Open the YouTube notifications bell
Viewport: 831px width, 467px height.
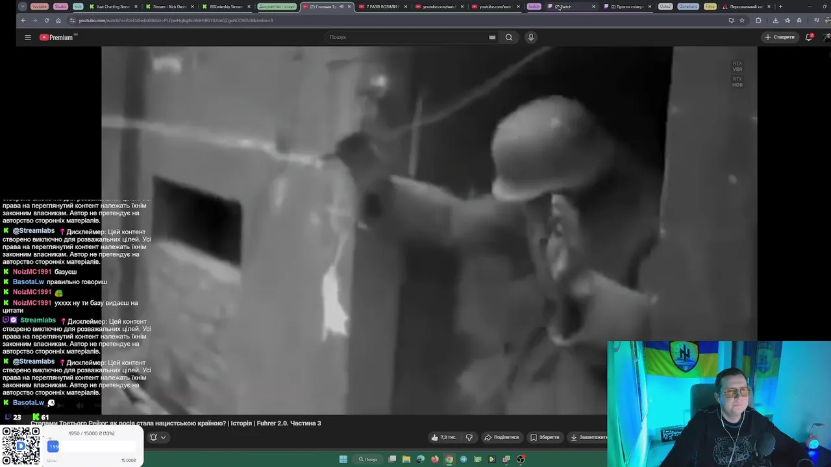809,37
